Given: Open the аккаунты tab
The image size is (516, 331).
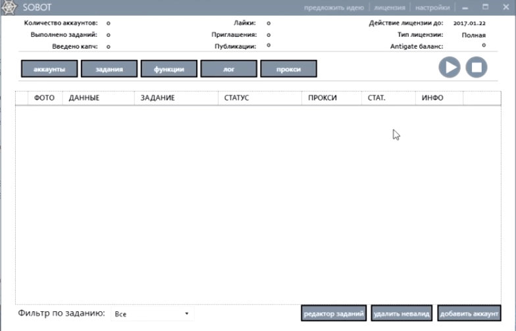Looking at the screenshot, I should coord(49,69).
